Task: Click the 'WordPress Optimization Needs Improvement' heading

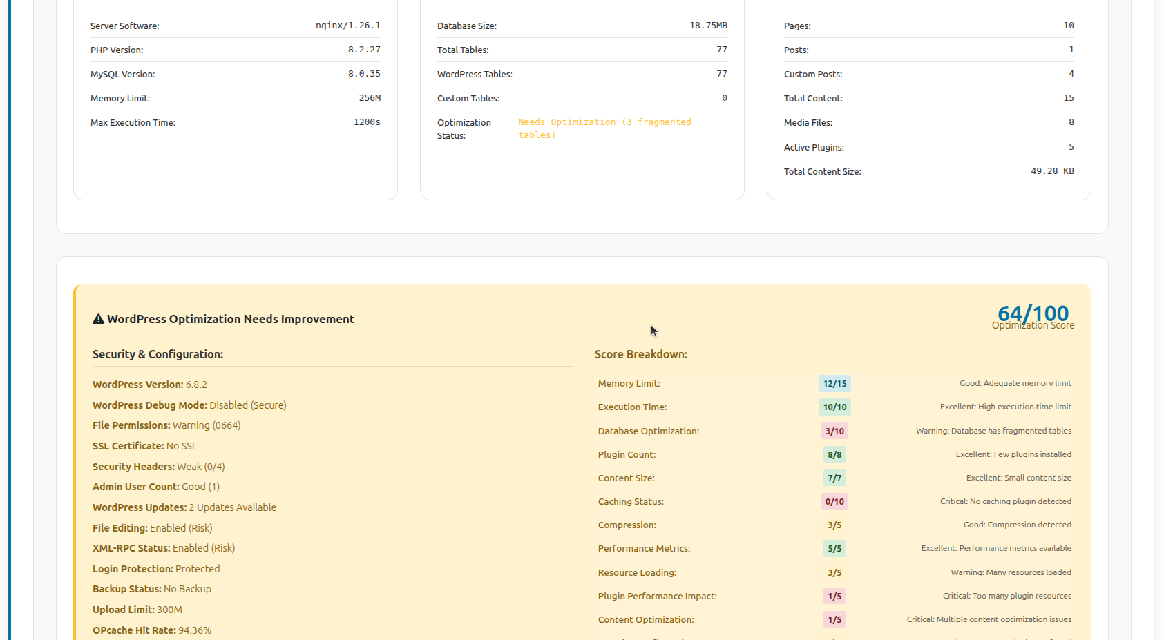Action: click(x=231, y=319)
